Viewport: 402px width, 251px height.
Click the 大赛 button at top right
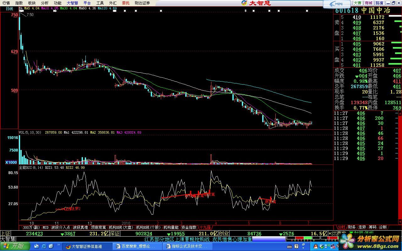coord(357,3)
